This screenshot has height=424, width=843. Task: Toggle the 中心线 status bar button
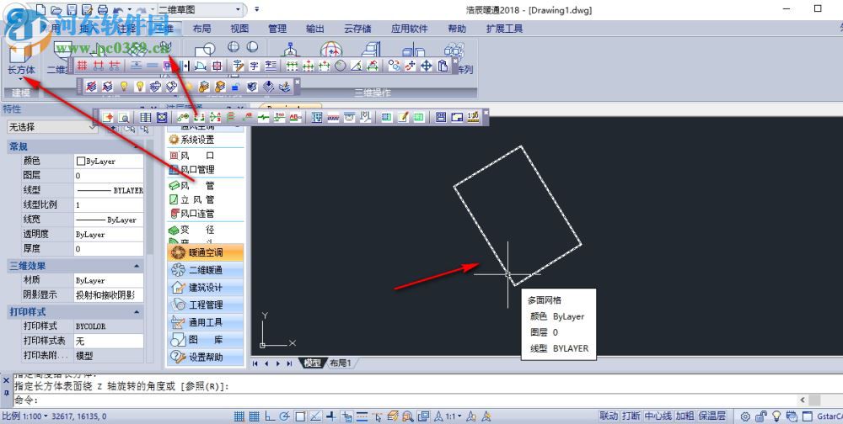(x=658, y=416)
